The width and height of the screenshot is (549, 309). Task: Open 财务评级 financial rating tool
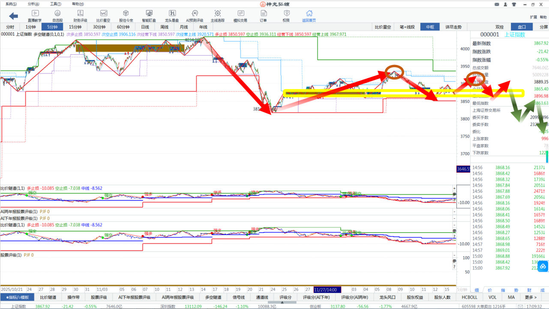point(80,16)
